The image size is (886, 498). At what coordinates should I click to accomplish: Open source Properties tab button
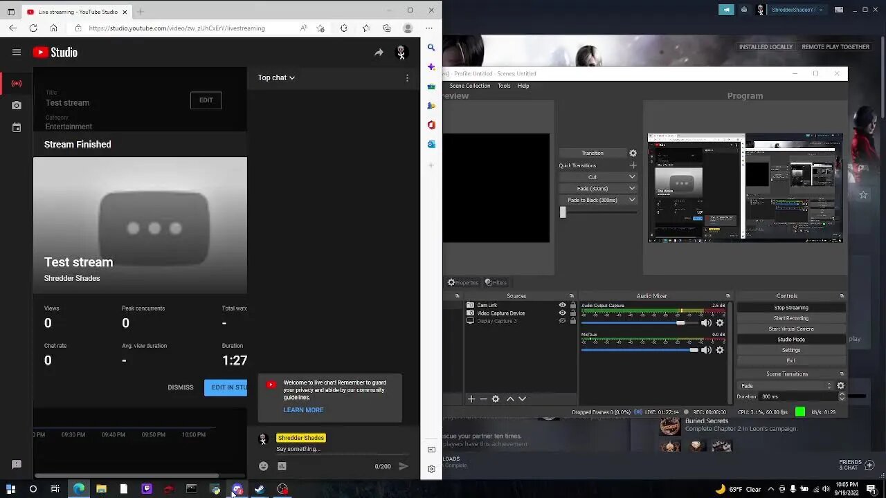[x=463, y=282]
